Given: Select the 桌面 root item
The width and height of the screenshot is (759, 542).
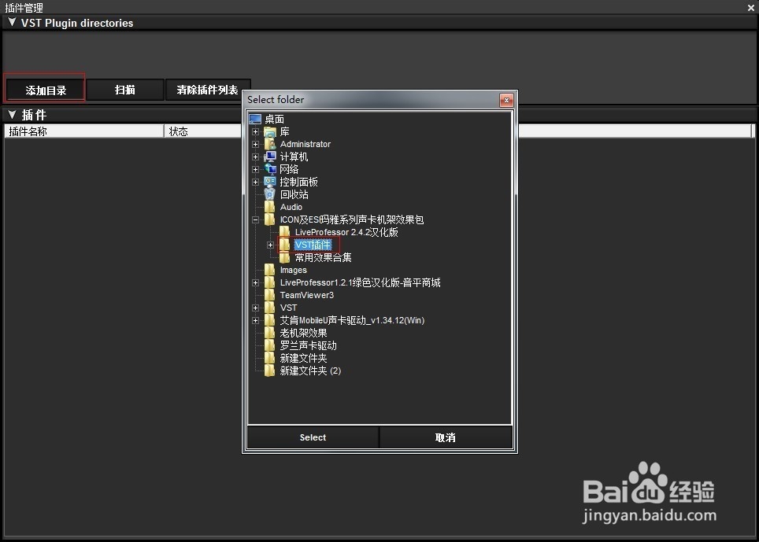Looking at the screenshot, I should (275, 119).
